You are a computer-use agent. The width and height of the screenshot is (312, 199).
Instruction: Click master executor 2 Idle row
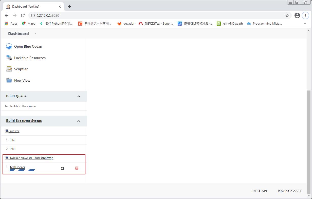pos(44,149)
